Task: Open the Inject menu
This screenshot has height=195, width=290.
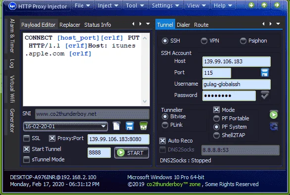Action: (x=108, y=5)
